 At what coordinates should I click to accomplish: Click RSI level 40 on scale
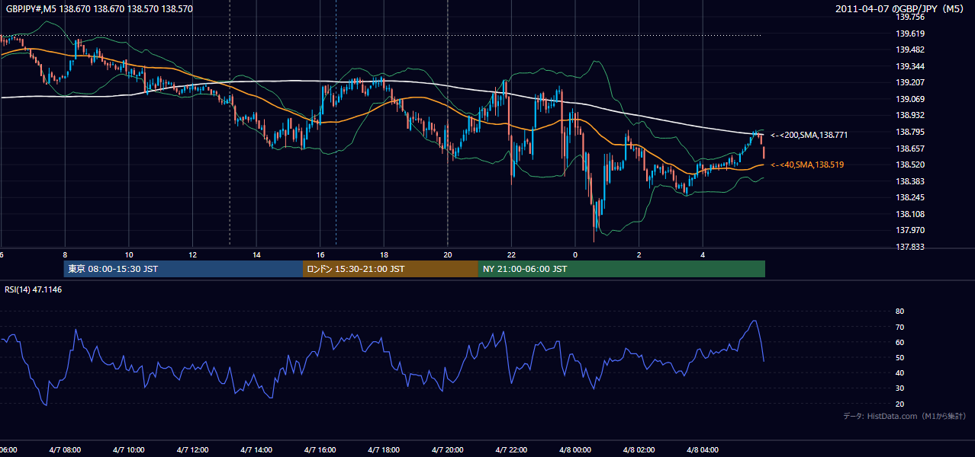point(899,372)
